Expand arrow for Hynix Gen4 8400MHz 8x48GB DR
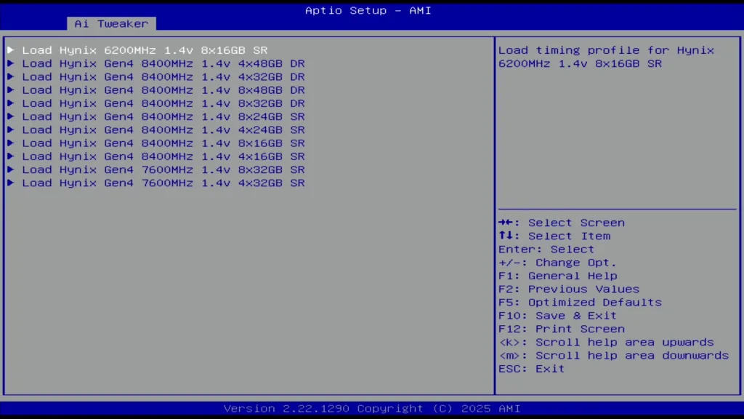 [11, 90]
